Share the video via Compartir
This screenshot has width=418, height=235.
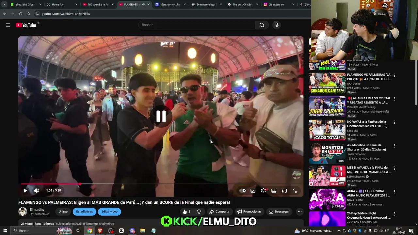pos(219,211)
